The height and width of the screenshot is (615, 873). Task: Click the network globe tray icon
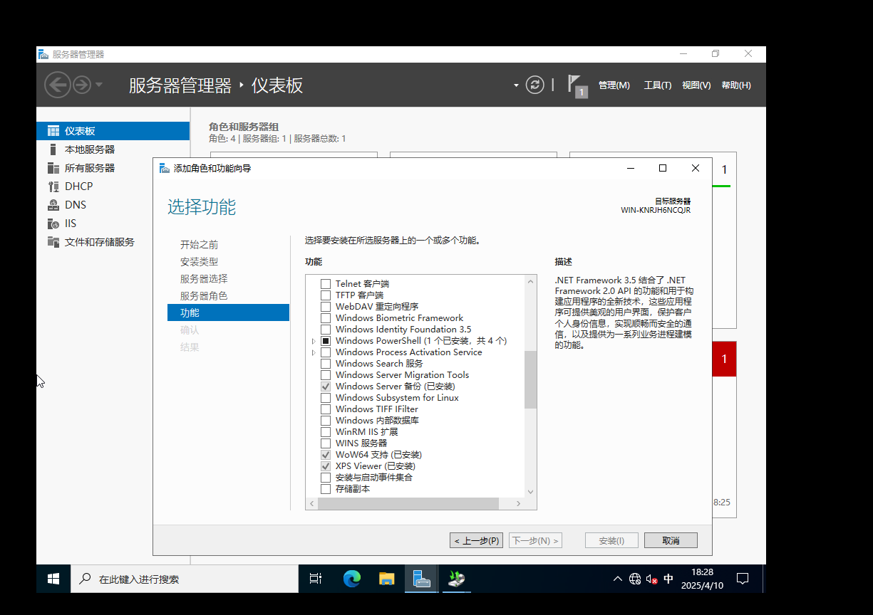click(x=635, y=579)
